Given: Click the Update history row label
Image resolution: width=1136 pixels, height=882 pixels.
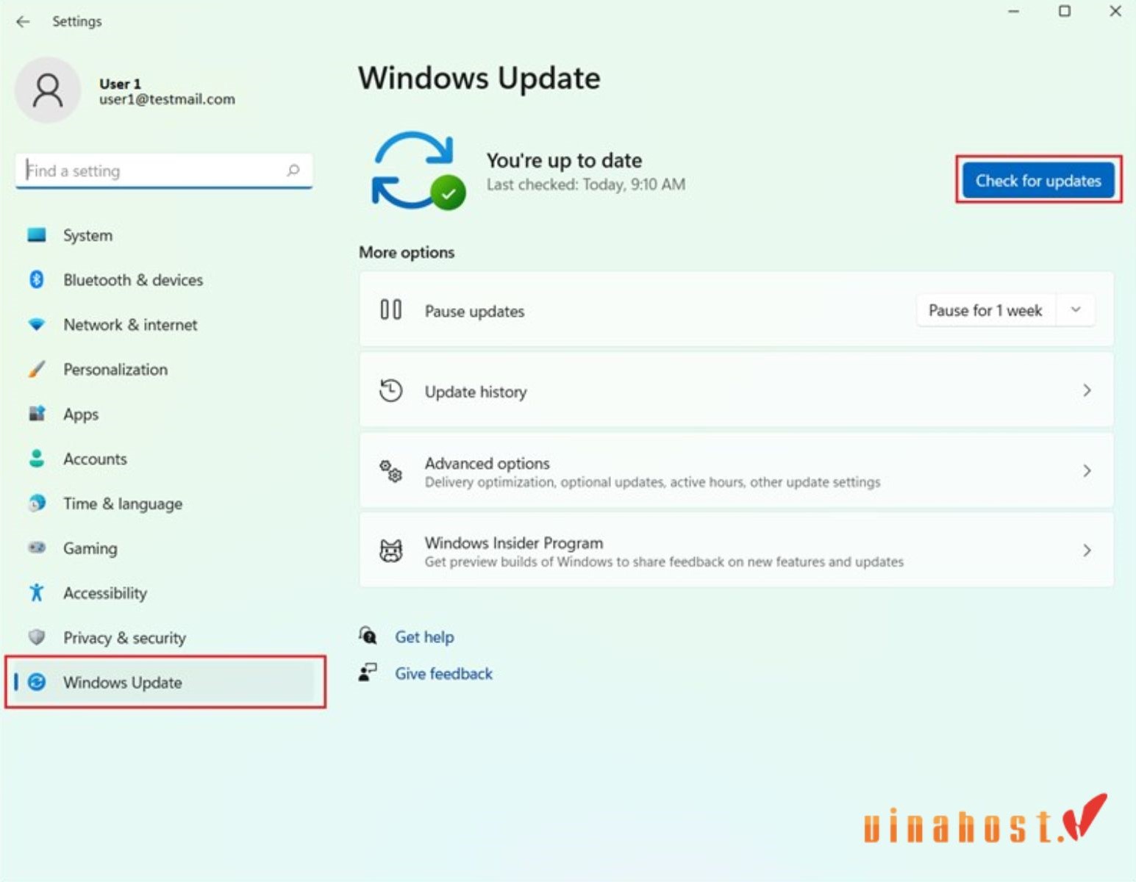Looking at the screenshot, I should point(476,392).
